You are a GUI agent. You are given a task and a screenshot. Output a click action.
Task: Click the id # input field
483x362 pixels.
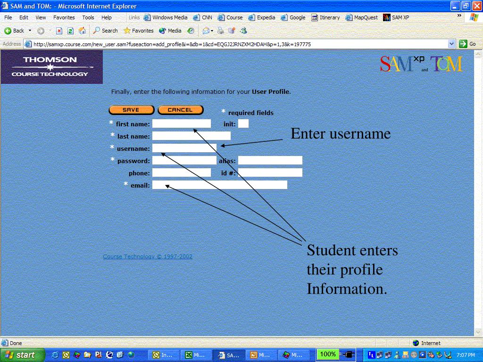(x=270, y=173)
